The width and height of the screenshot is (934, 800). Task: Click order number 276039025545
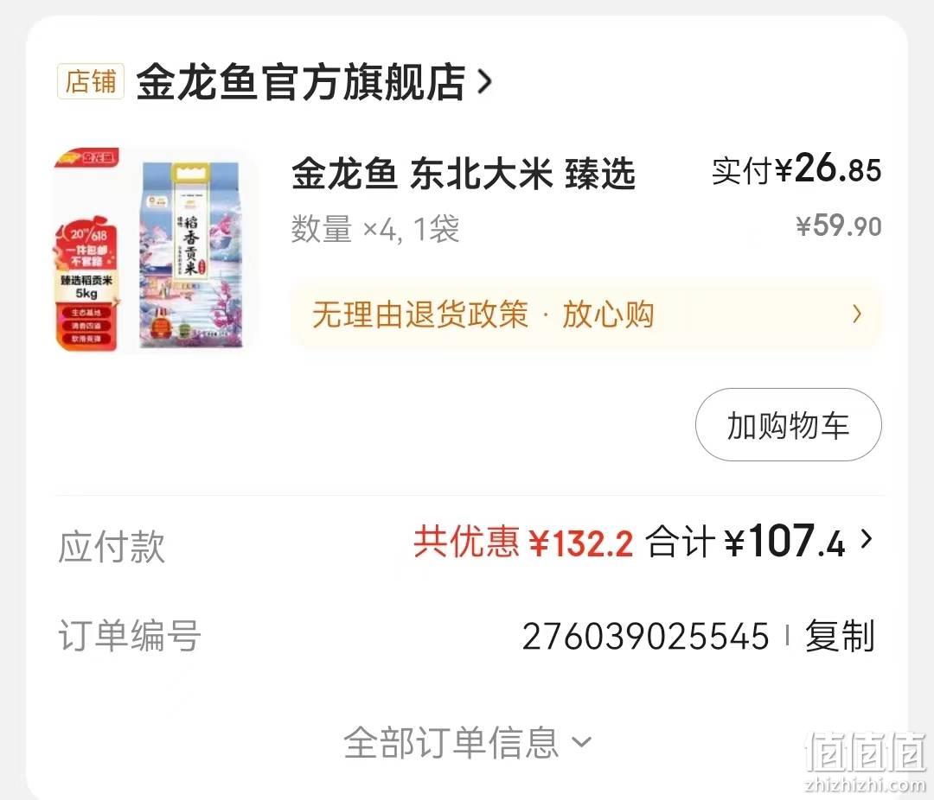[x=646, y=637]
